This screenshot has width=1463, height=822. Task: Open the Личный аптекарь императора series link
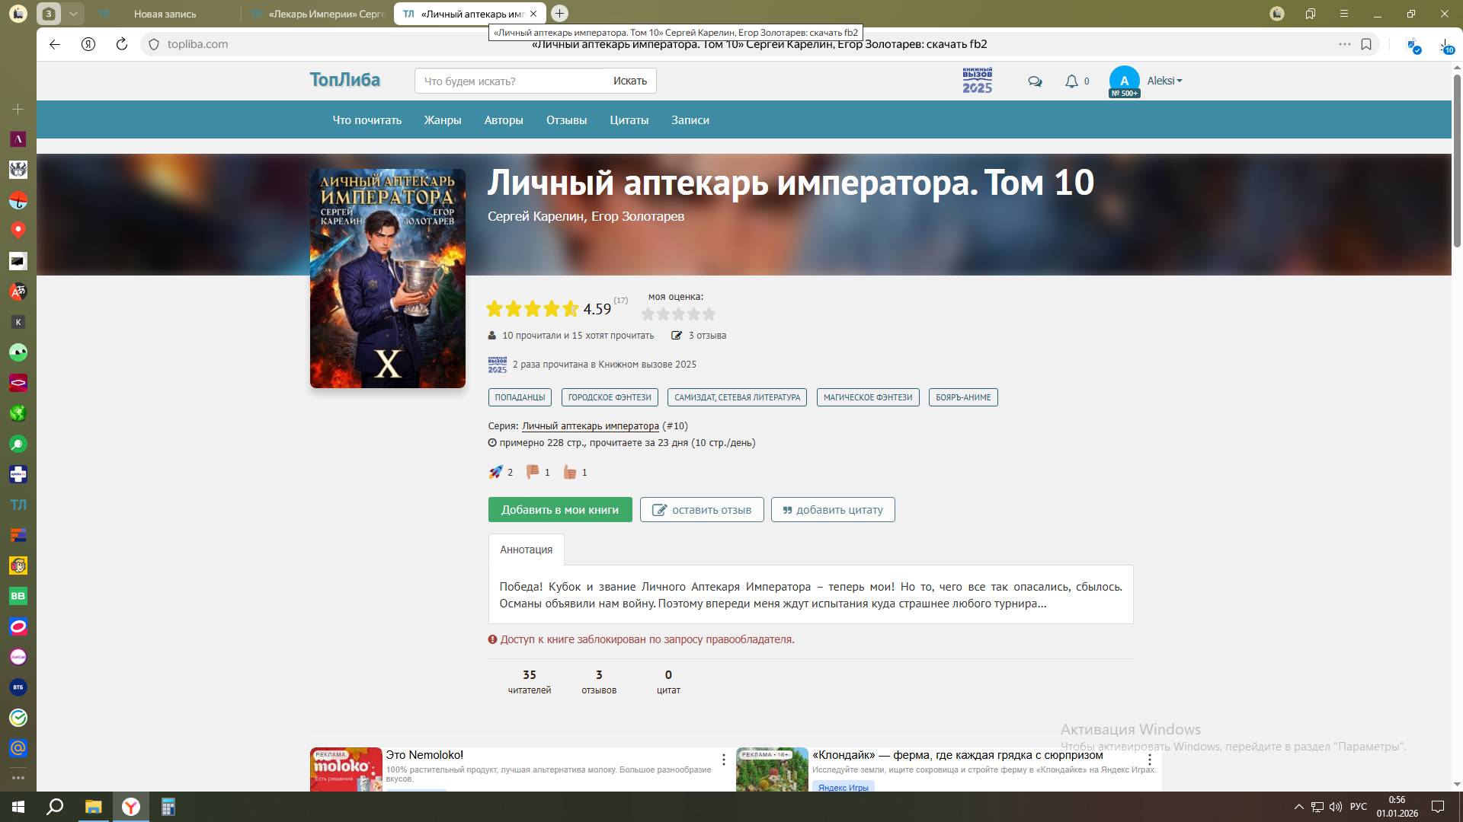[590, 426]
